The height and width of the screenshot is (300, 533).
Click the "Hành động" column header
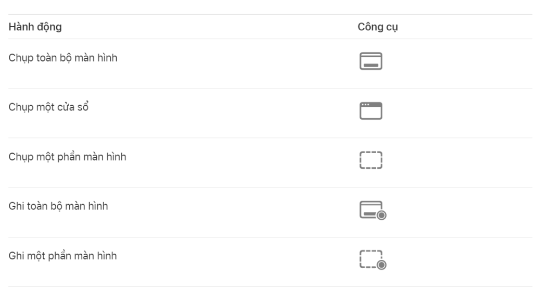click(35, 27)
